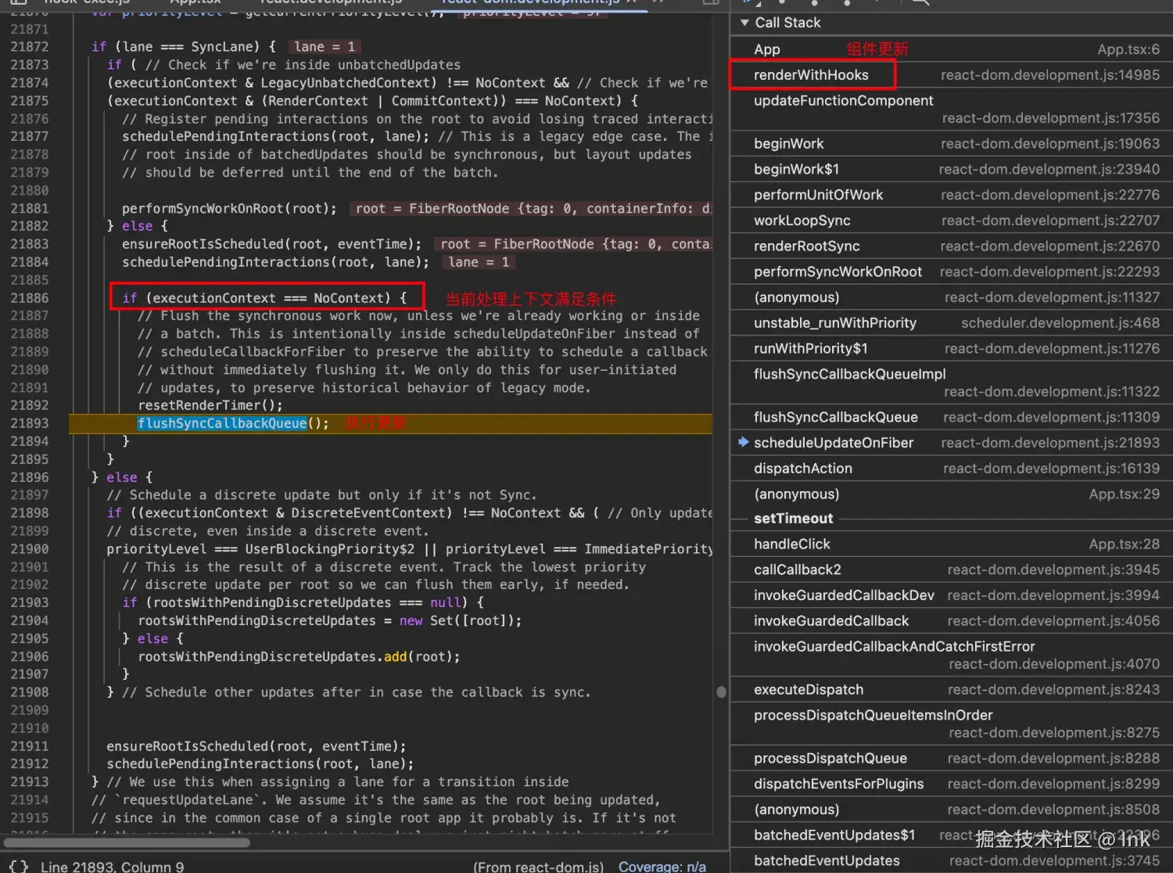Screen dimensions: 1173x873
Task: Select the anonymous frame at react-dom.development.js:8508
Action: pos(951,810)
